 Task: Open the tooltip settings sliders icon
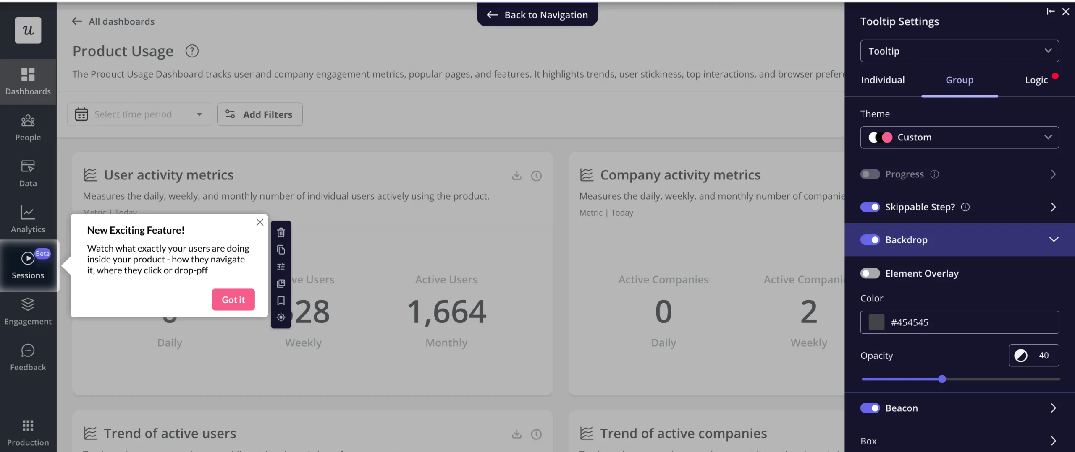(281, 267)
